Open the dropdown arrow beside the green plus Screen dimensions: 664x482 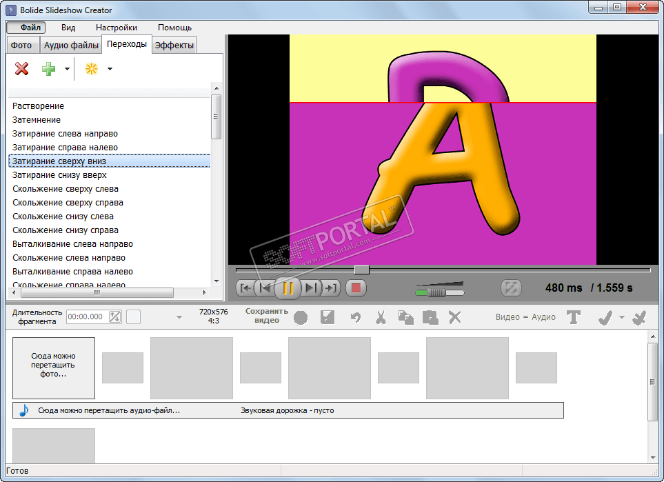point(67,69)
